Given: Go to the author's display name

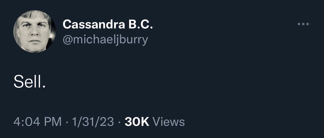Looking at the screenshot, I should click(x=108, y=25).
